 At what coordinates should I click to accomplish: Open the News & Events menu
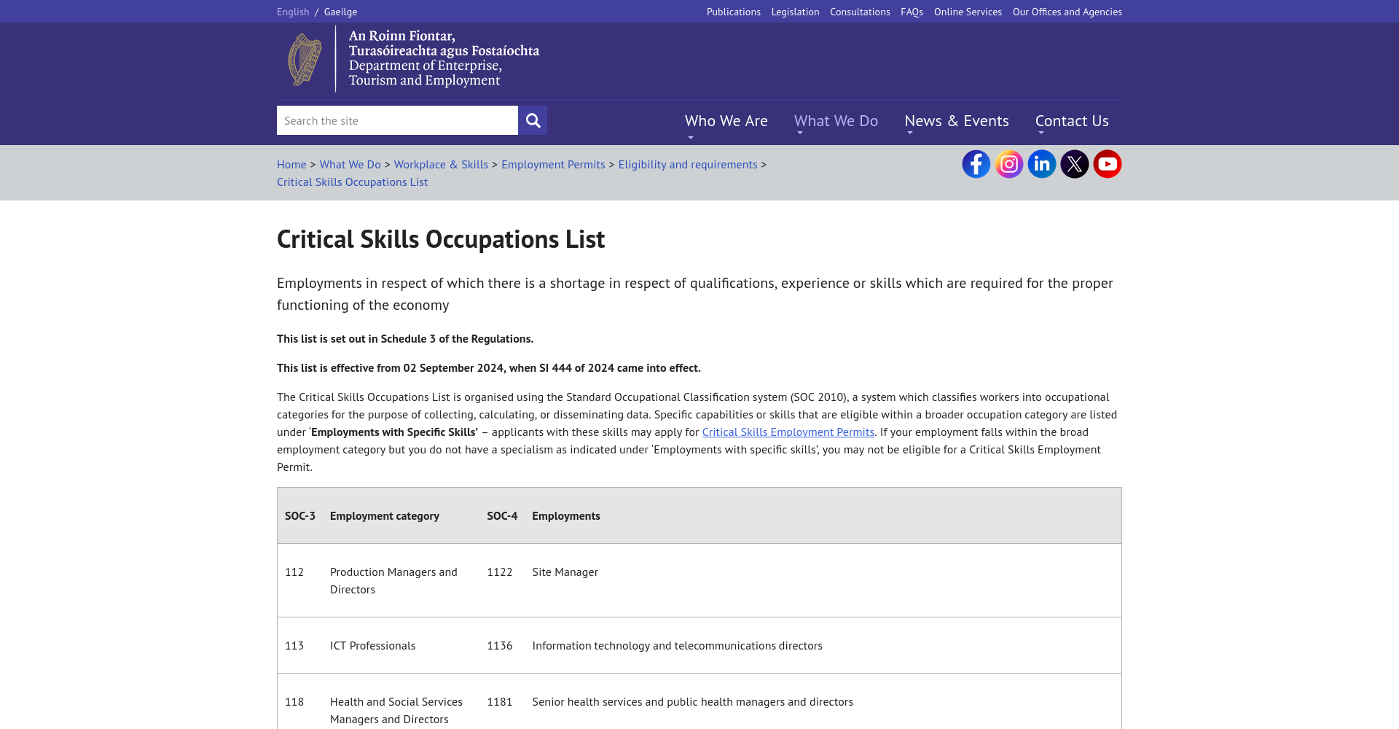coord(957,121)
